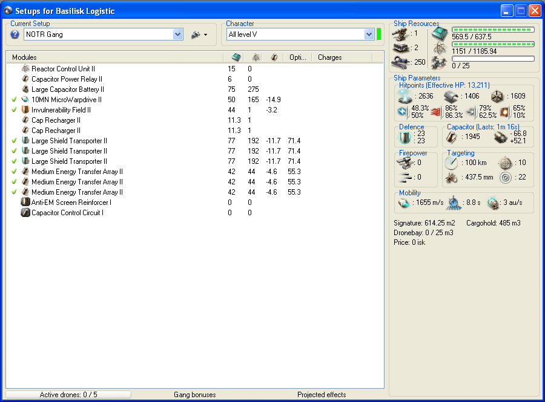This screenshot has height=402, width=545.
Task: Click the blue help question mark icon
Action: click(15, 34)
